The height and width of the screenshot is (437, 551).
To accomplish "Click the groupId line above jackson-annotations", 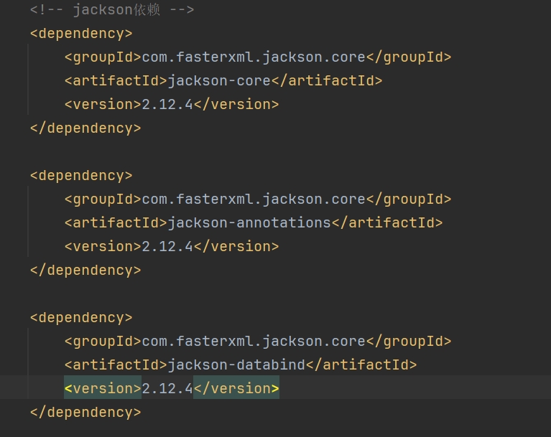I will 258,199.
